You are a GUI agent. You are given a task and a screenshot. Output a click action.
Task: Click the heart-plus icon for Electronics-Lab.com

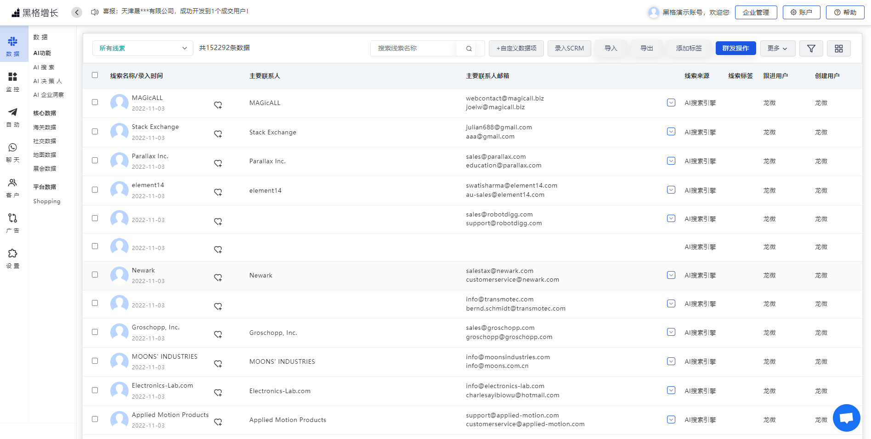click(x=218, y=393)
